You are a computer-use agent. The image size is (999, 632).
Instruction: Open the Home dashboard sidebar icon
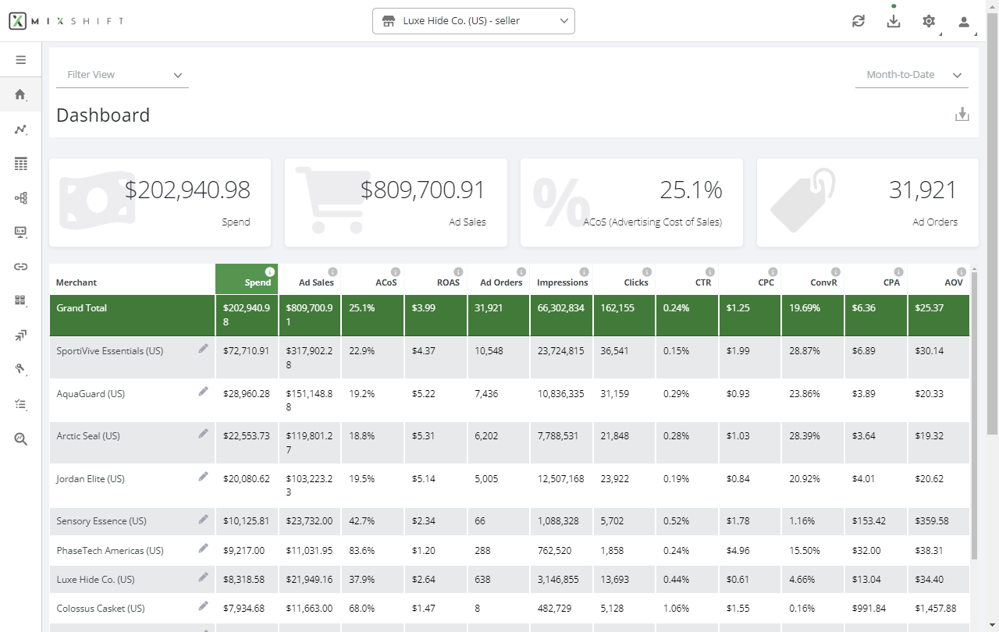click(20, 94)
